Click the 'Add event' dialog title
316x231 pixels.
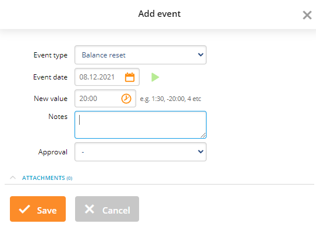point(159,14)
